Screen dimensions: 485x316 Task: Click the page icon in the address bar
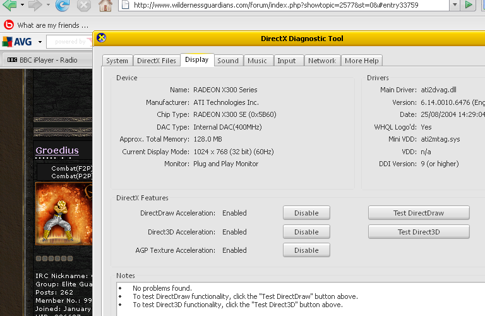125,5
